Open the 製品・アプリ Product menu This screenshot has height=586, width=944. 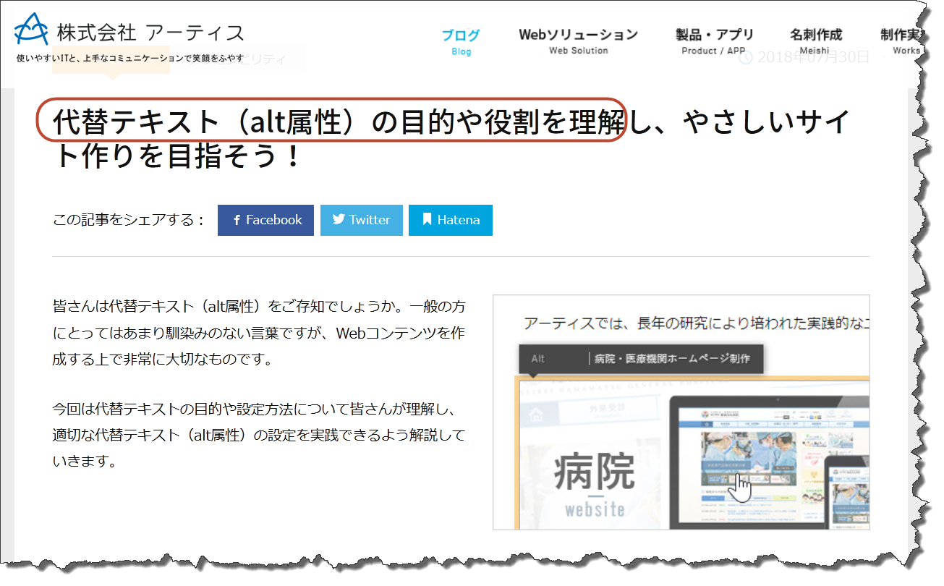pos(714,41)
